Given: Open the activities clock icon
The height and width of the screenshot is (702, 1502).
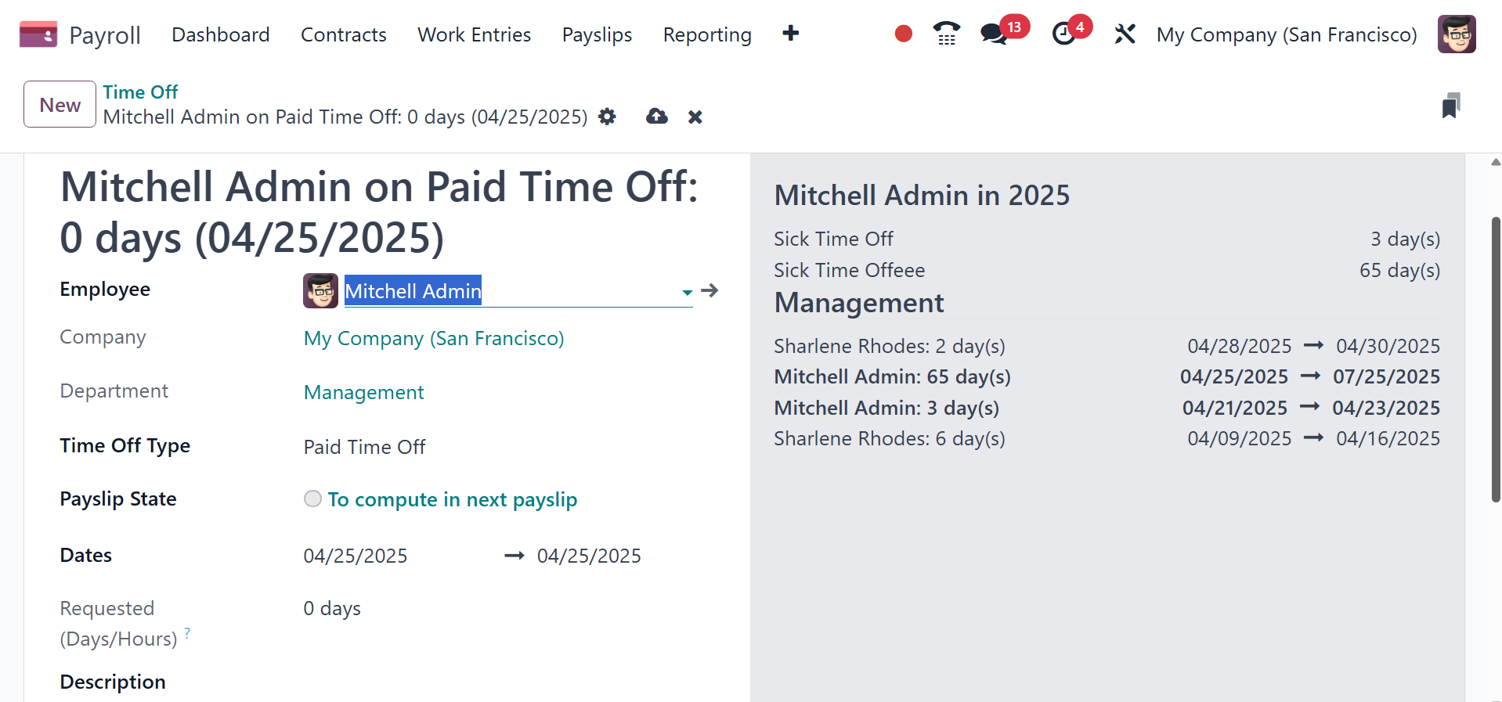Looking at the screenshot, I should [x=1063, y=34].
